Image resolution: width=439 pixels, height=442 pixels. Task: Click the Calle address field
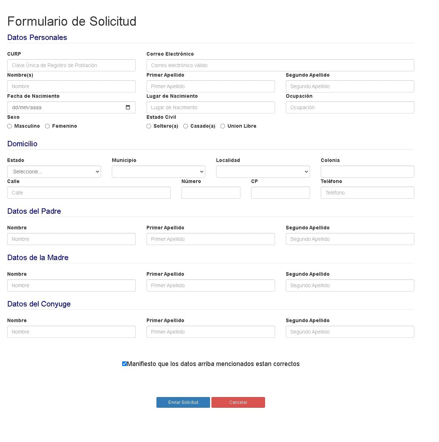pyautogui.click(x=89, y=193)
